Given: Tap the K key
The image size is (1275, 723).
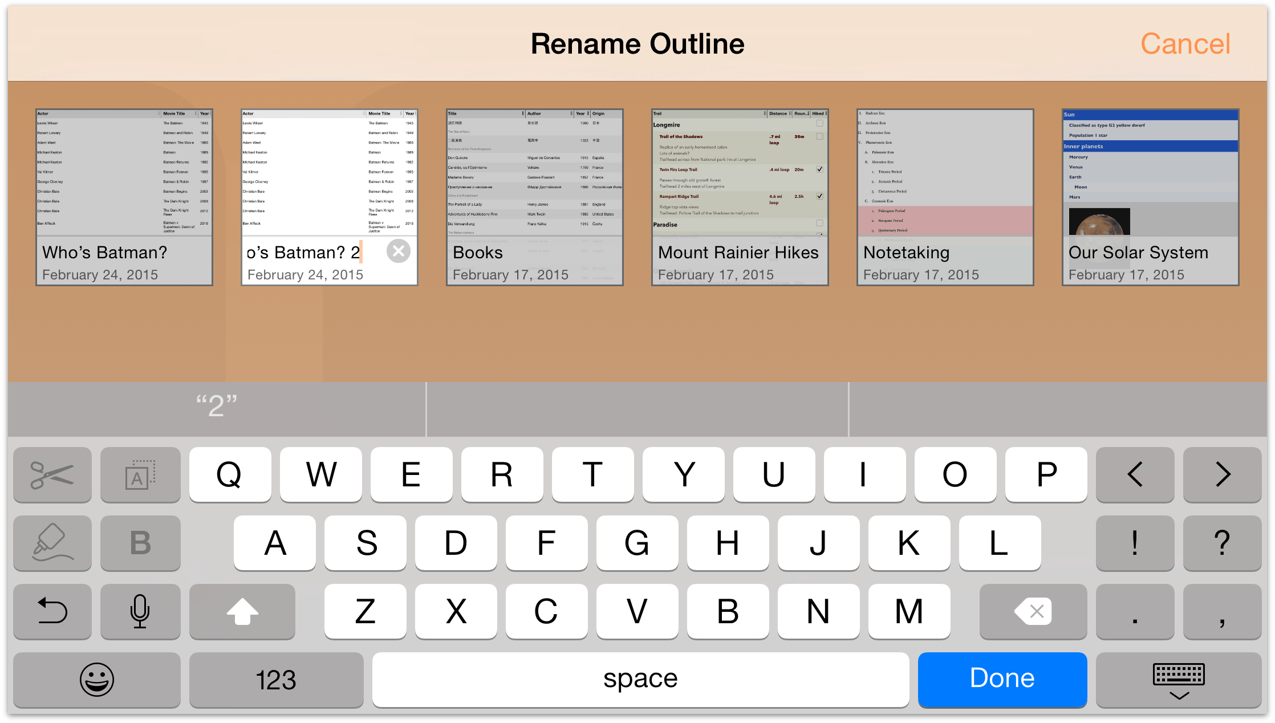Looking at the screenshot, I should tap(909, 543).
